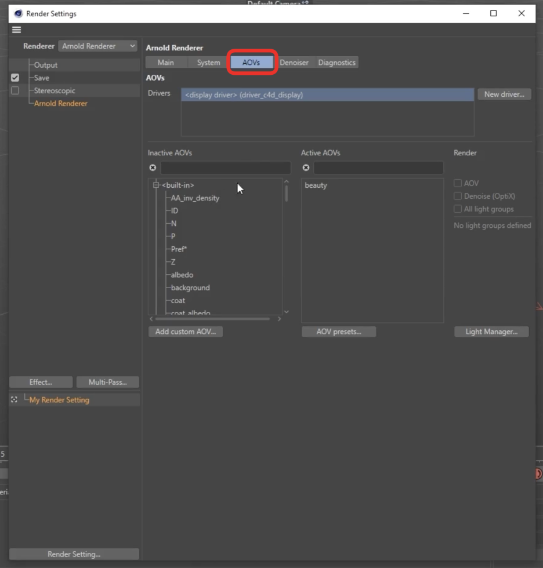543x568 pixels.
Task: Select the albedo AOV
Action: point(182,275)
